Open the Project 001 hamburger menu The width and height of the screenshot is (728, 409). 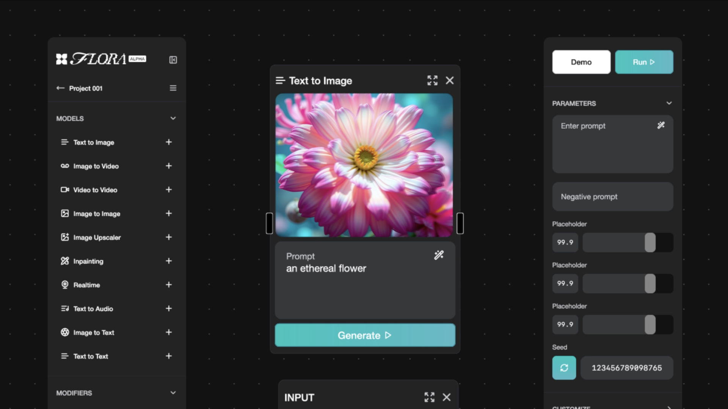coord(173,88)
